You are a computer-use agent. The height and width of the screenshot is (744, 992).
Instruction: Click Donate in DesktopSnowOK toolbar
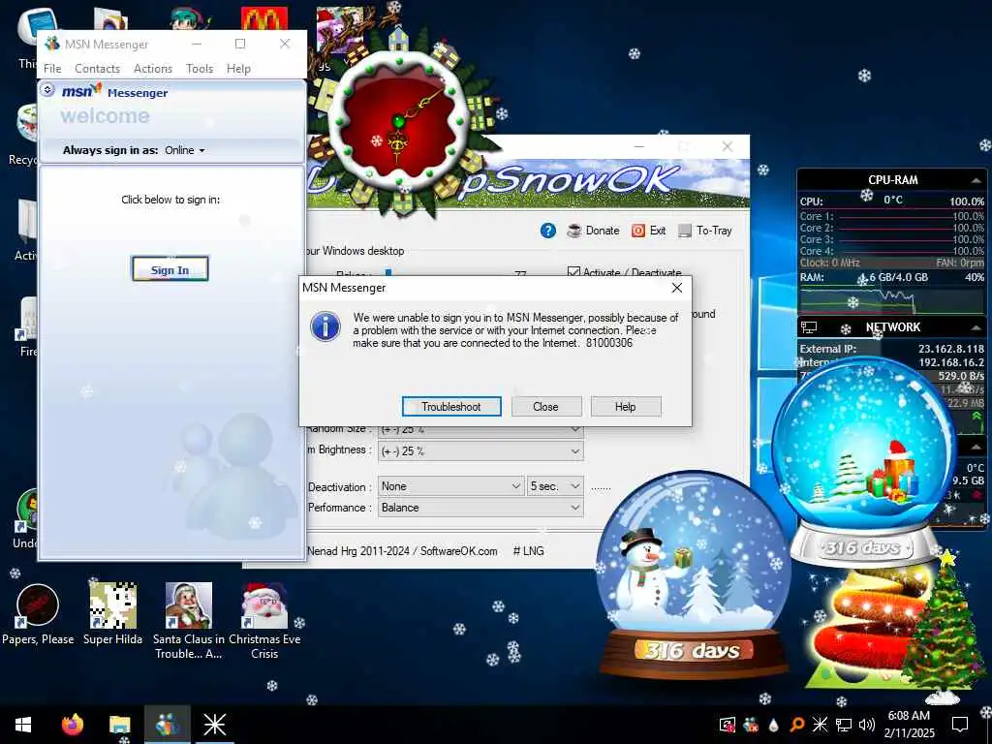[x=594, y=231]
